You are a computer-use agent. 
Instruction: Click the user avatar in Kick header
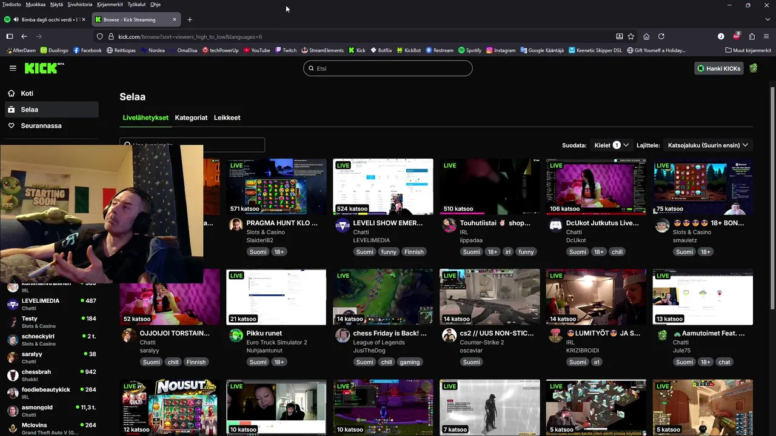(753, 68)
